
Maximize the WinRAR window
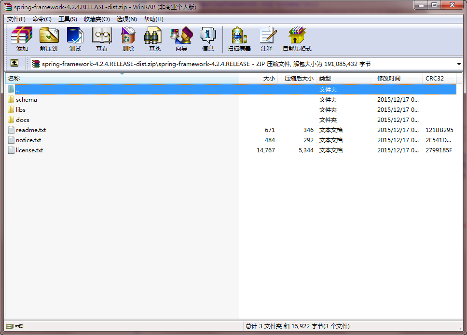[x=434, y=5]
